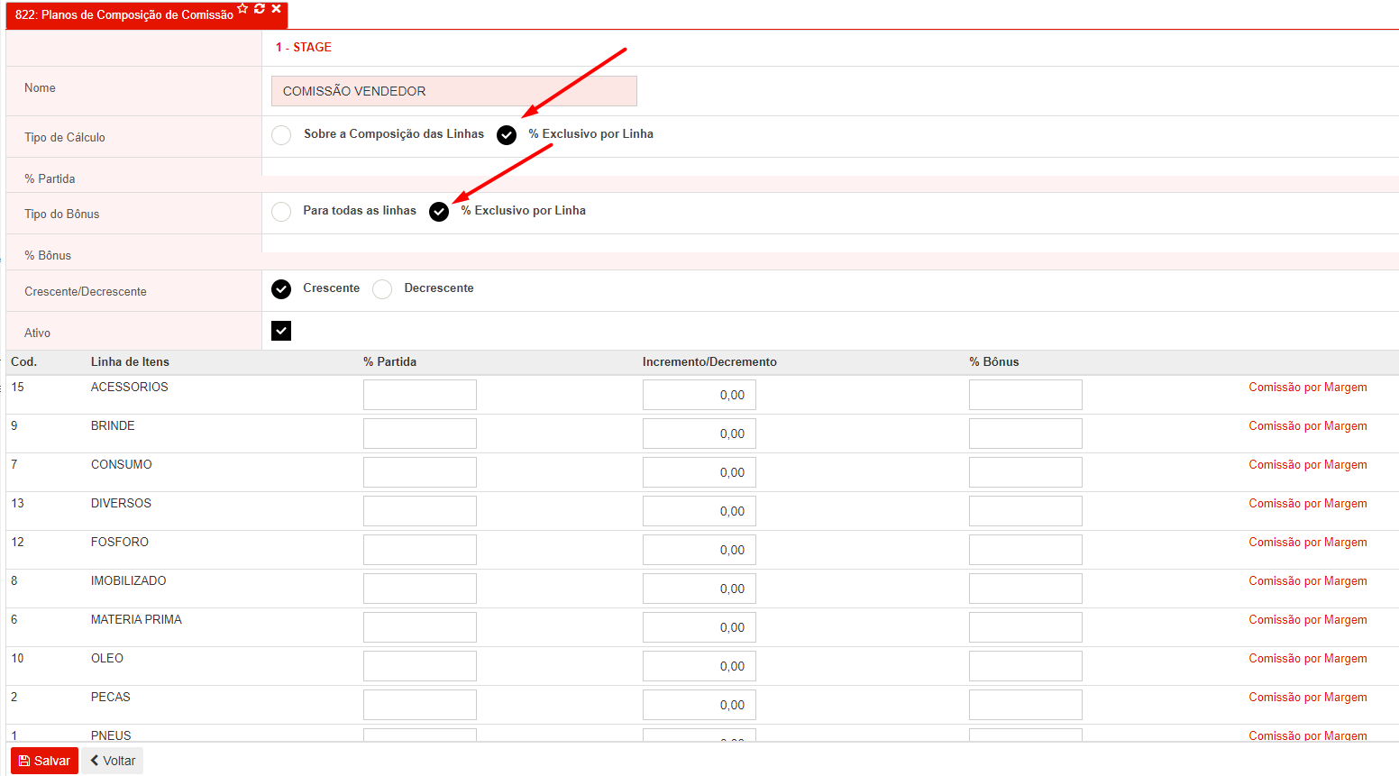This screenshot has width=1399, height=776.
Task: Click the Linha de Itens column header
Action: coord(130,361)
